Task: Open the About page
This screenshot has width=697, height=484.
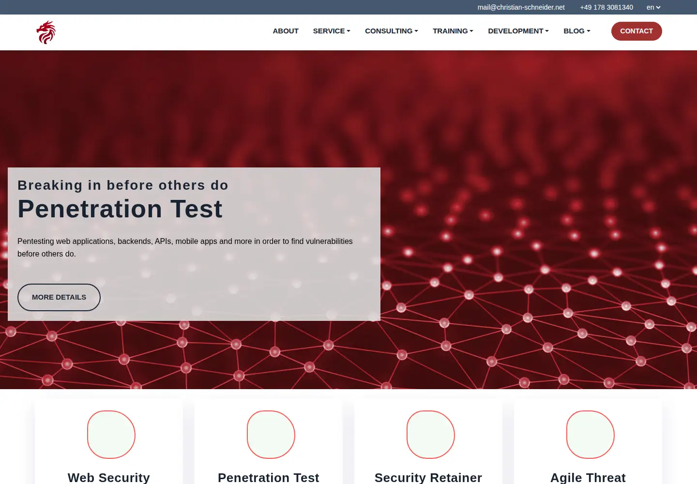Action: pos(286,31)
